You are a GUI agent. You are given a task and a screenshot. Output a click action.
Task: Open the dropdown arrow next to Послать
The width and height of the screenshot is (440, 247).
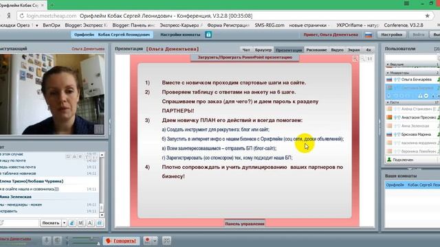tap(64, 223)
